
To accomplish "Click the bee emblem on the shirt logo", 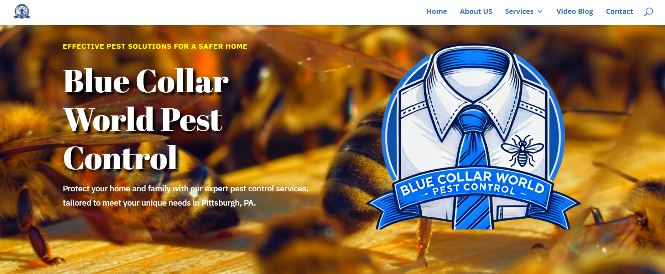I will point(522,151).
